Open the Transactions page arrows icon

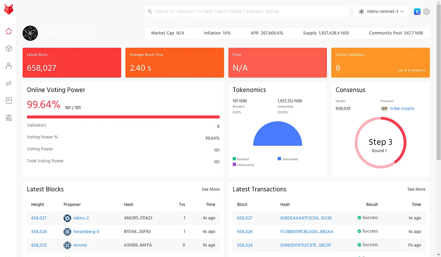(x=9, y=84)
